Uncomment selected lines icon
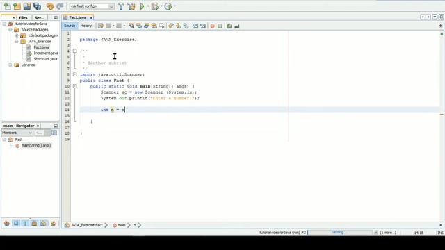Viewport: 445px width, 250px height. pos(236,26)
